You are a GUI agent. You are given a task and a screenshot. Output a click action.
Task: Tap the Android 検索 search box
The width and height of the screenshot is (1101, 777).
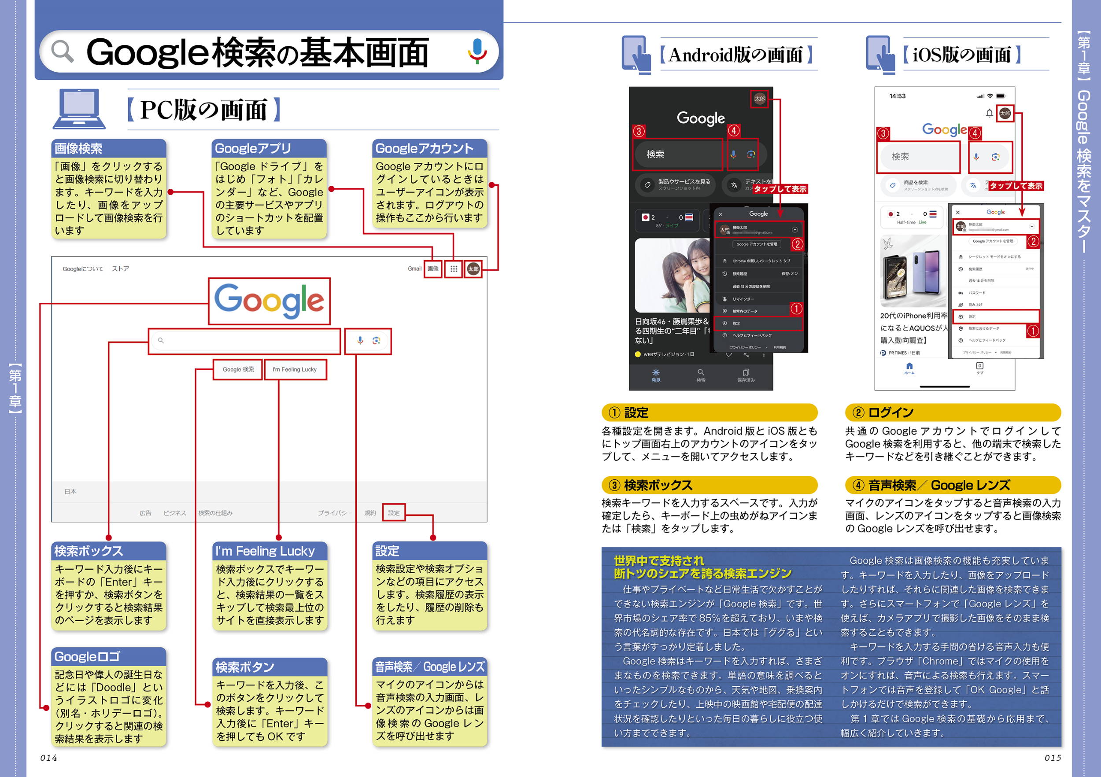click(x=678, y=155)
